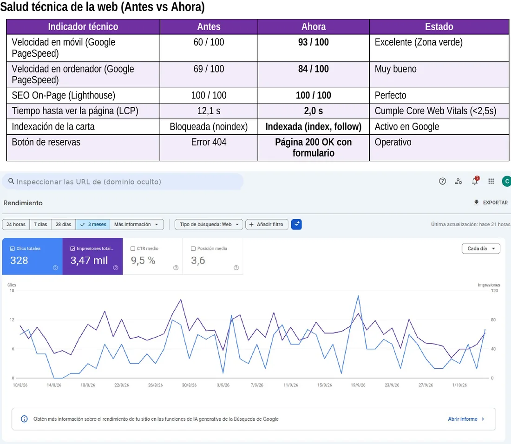Click the Bloqueada (noindex) cell
Screen dimensions: 511x444
point(209,126)
